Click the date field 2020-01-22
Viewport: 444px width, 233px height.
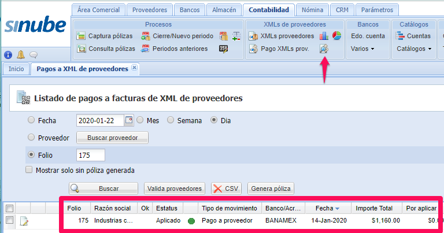(100, 121)
